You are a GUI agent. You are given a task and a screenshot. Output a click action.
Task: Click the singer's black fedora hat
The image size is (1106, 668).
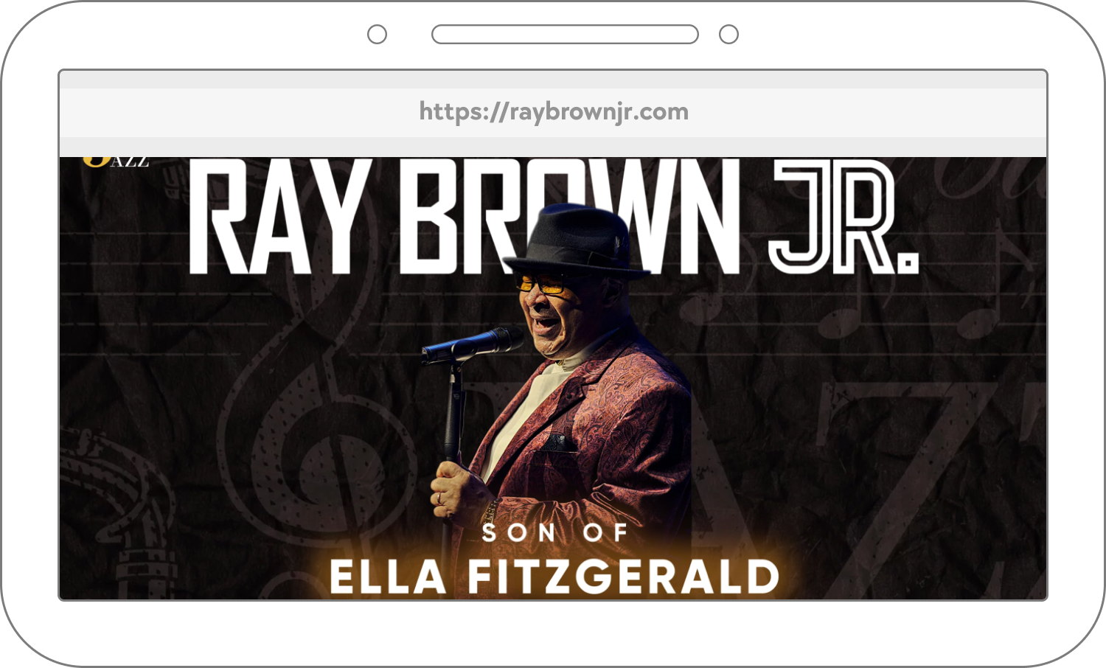tap(575, 240)
